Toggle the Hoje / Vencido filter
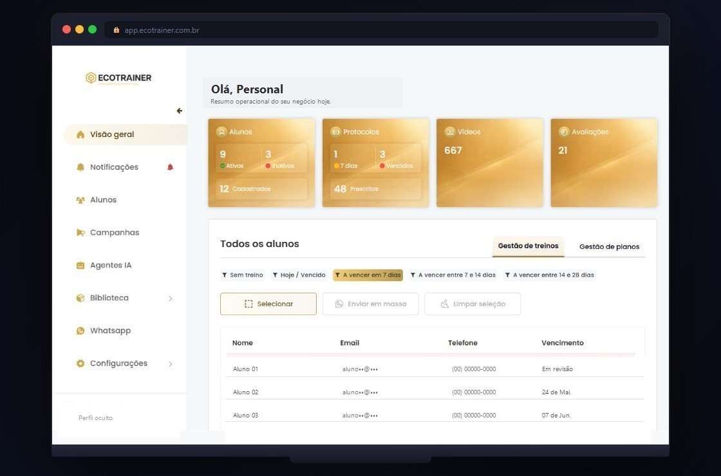 click(x=299, y=275)
